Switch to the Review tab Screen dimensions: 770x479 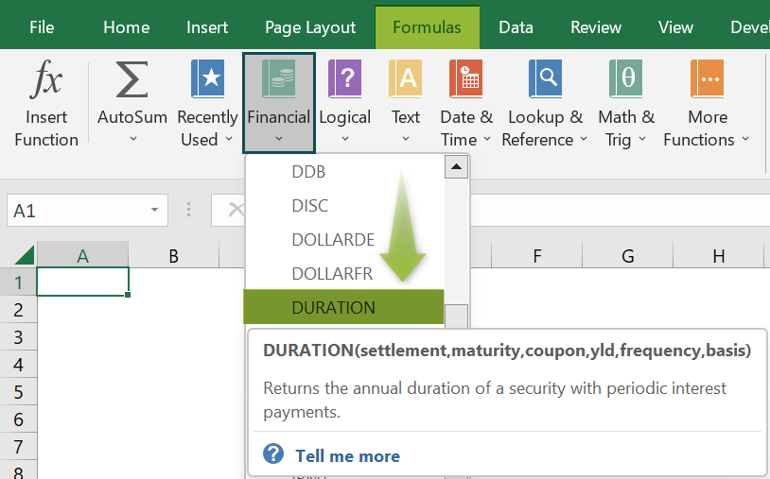point(596,27)
